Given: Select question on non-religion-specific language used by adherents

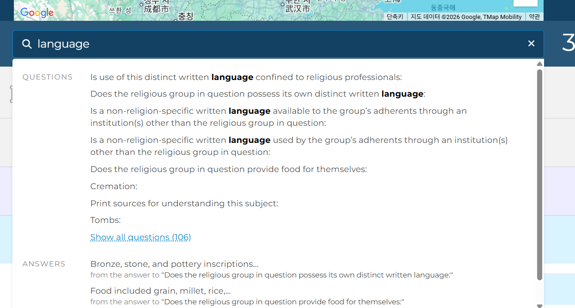Looking at the screenshot, I should click(x=298, y=146).
